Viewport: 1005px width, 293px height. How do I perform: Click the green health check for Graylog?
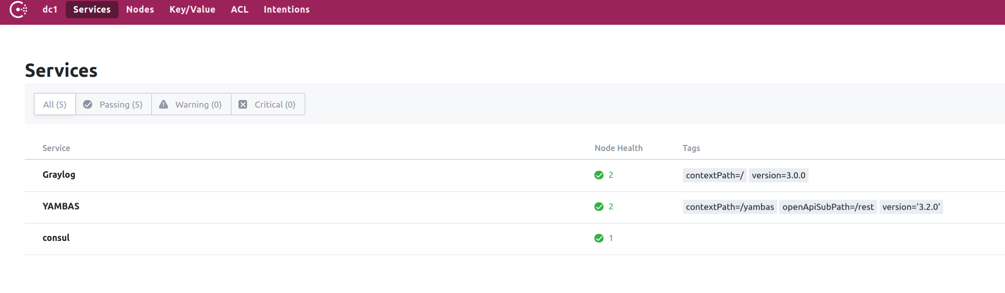click(599, 175)
